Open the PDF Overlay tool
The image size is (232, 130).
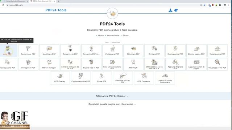pyautogui.click(x=60, y=78)
